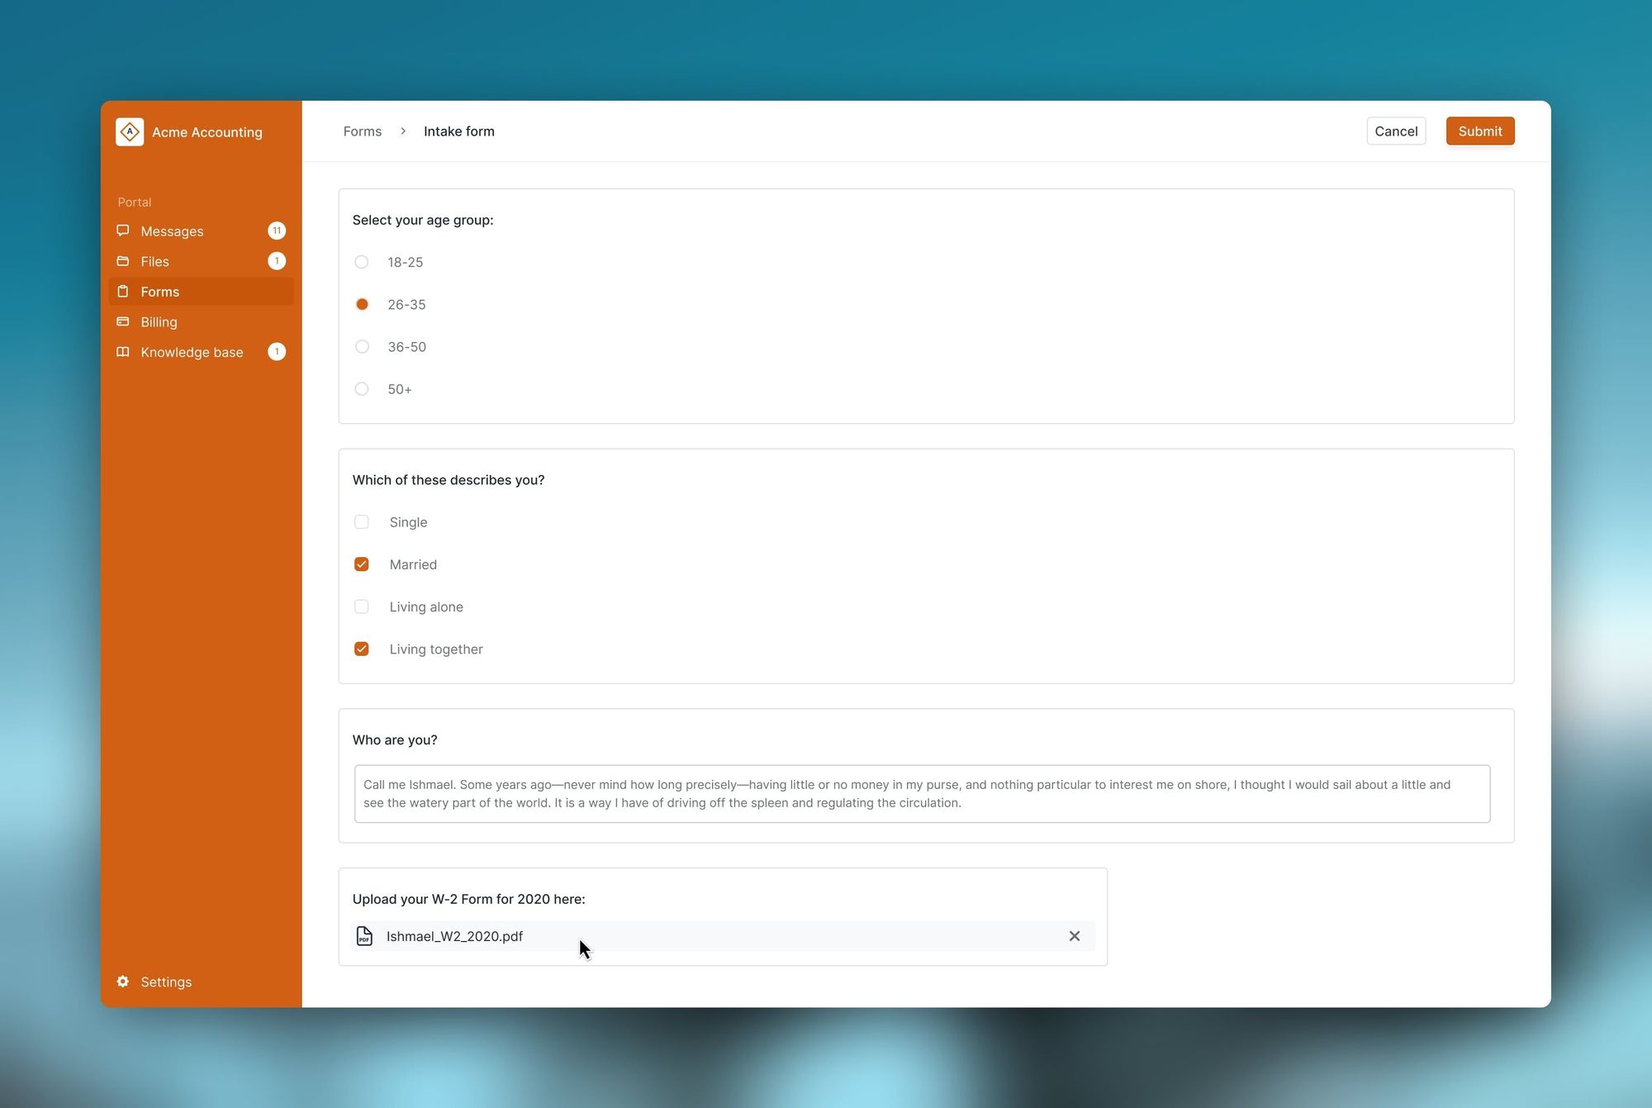The image size is (1652, 1108).
Task: Click into the Who are you text area
Action: coord(922,794)
